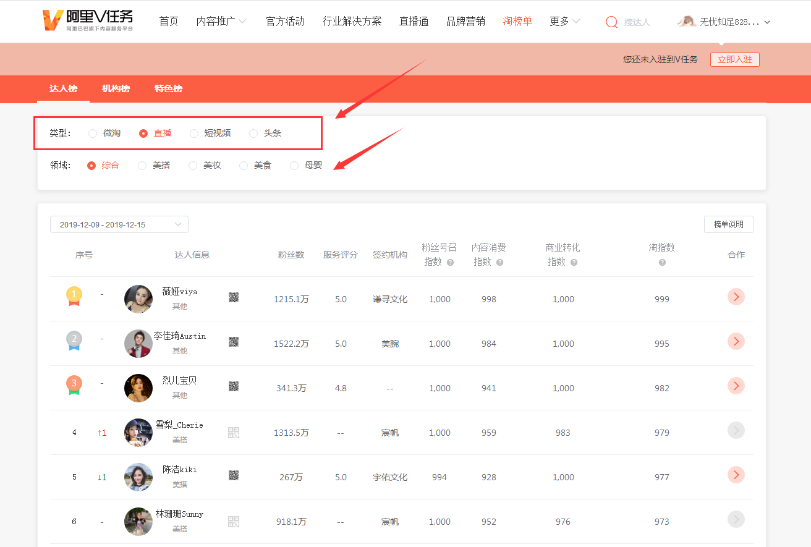Image resolution: width=811 pixels, height=547 pixels.
Task: Open QR code for 林珊珊Sunny
Action: (234, 522)
